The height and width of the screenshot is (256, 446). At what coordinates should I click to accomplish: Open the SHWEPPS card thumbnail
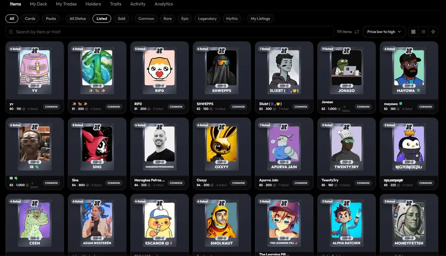(x=222, y=71)
